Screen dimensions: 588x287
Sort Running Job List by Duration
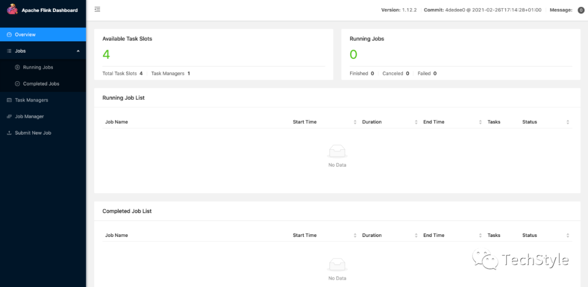(416, 122)
